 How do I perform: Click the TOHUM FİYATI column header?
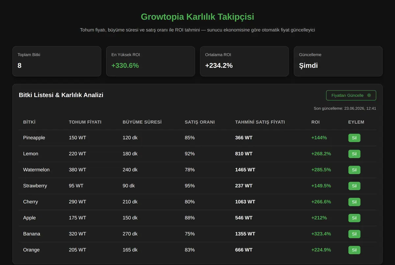pyautogui.click(x=85, y=122)
